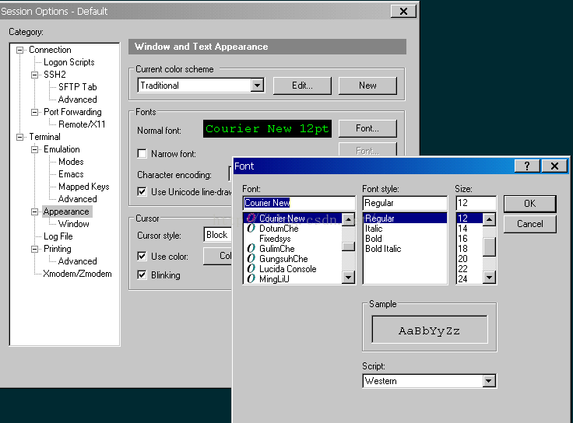
Task: Click OK in Font dialog
Action: tap(530, 204)
